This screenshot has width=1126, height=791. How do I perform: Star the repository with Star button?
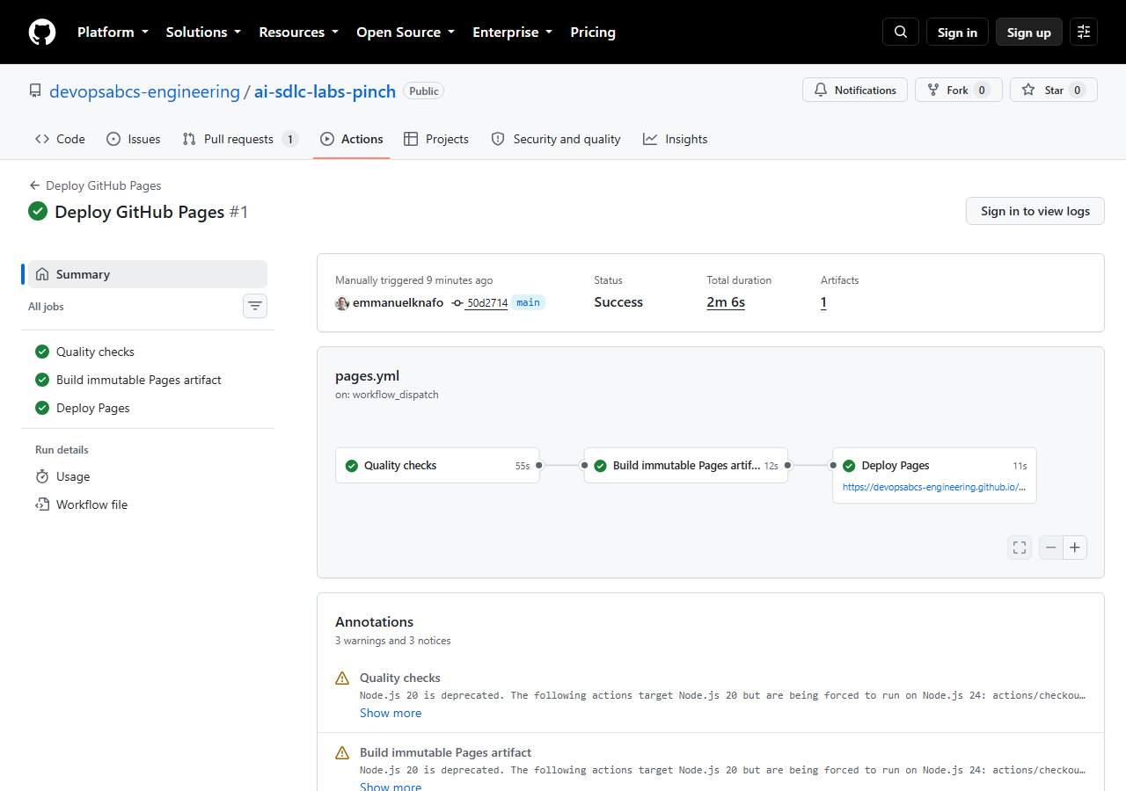tap(1054, 90)
